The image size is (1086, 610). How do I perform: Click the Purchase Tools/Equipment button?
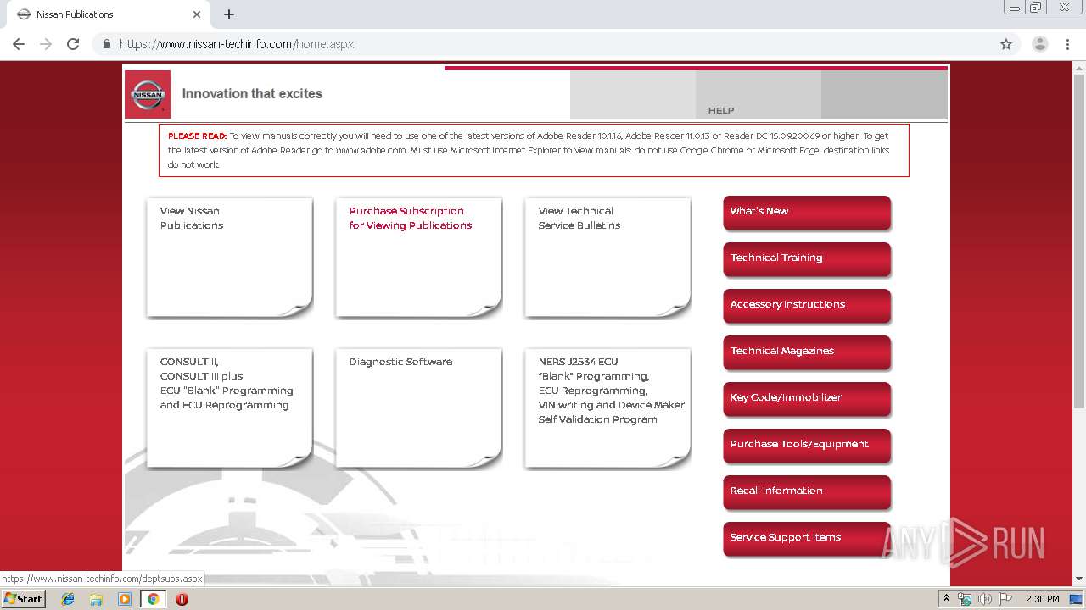pyautogui.click(x=807, y=445)
